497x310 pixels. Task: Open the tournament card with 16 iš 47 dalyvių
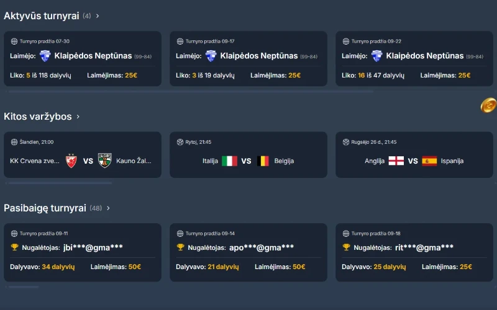414,58
